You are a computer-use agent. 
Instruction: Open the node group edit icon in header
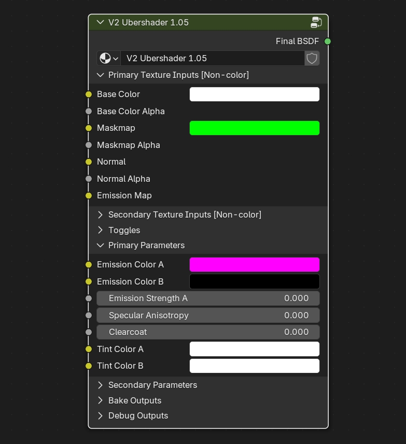coord(316,22)
